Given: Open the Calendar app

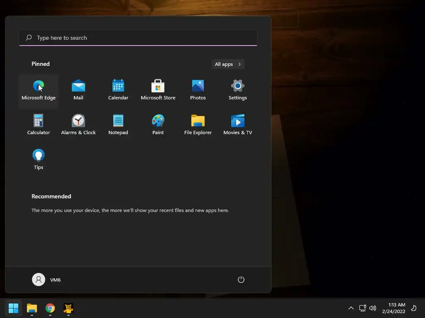Looking at the screenshot, I should tap(118, 92).
